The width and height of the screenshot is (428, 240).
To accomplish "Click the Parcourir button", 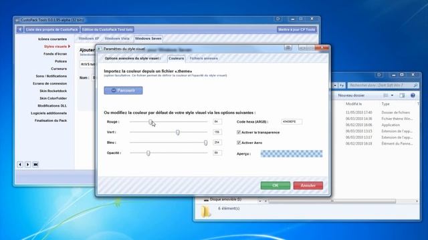I will tap(123, 91).
